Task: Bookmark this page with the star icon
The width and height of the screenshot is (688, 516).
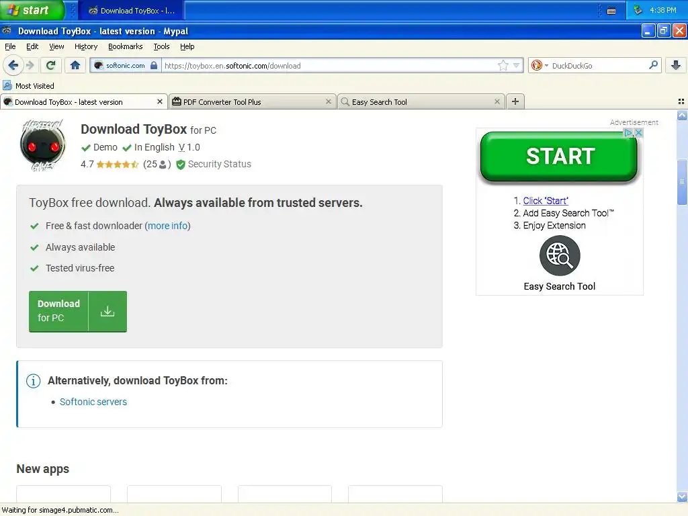Action: (503, 65)
